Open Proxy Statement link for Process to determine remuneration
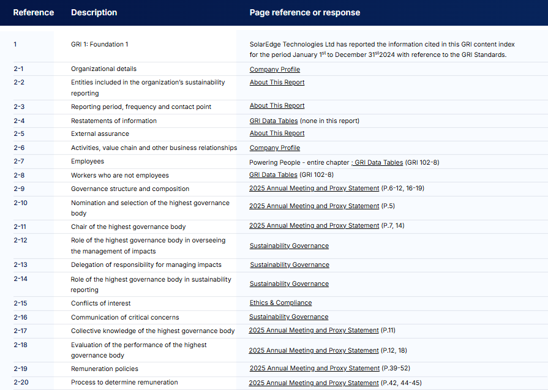 (314, 383)
